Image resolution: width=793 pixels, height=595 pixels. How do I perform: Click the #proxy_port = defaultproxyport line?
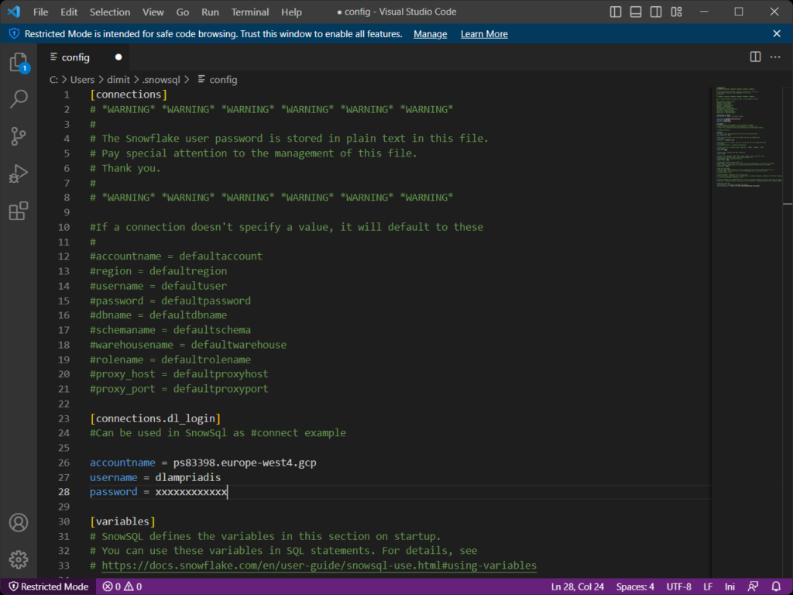point(179,389)
